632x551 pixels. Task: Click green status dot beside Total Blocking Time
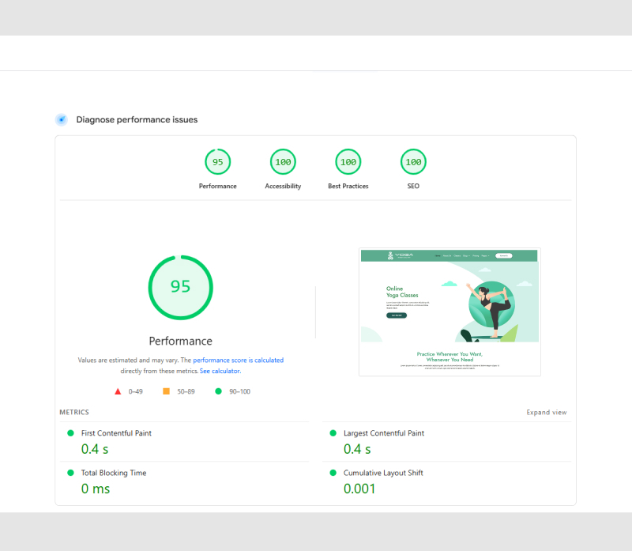(x=70, y=473)
